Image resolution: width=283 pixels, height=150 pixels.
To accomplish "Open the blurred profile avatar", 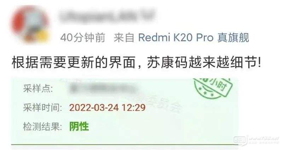I will point(30,24).
